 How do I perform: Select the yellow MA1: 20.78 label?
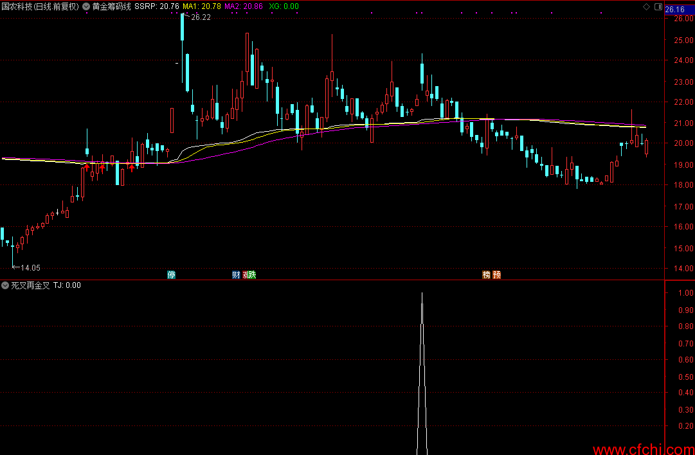[202, 6]
